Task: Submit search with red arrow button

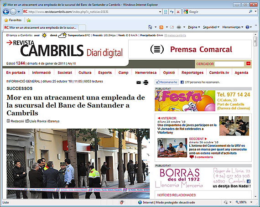Action: pyautogui.click(x=248, y=63)
